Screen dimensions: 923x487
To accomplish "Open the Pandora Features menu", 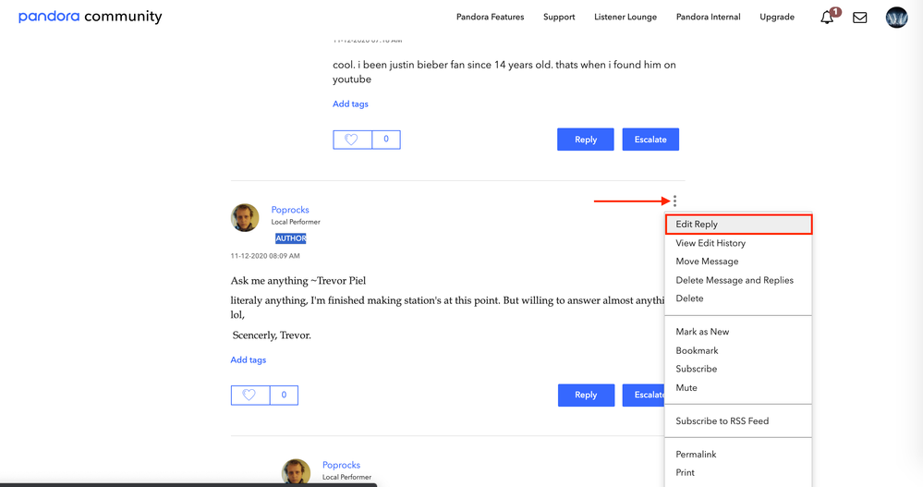I will pyautogui.click(x=490, y=17).
